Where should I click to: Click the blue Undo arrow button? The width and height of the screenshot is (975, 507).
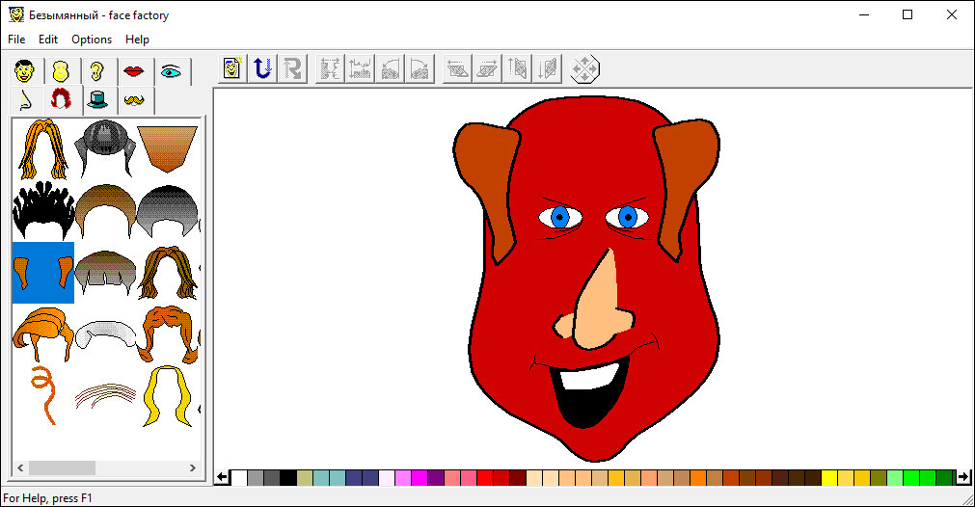[x=262, y=67]
